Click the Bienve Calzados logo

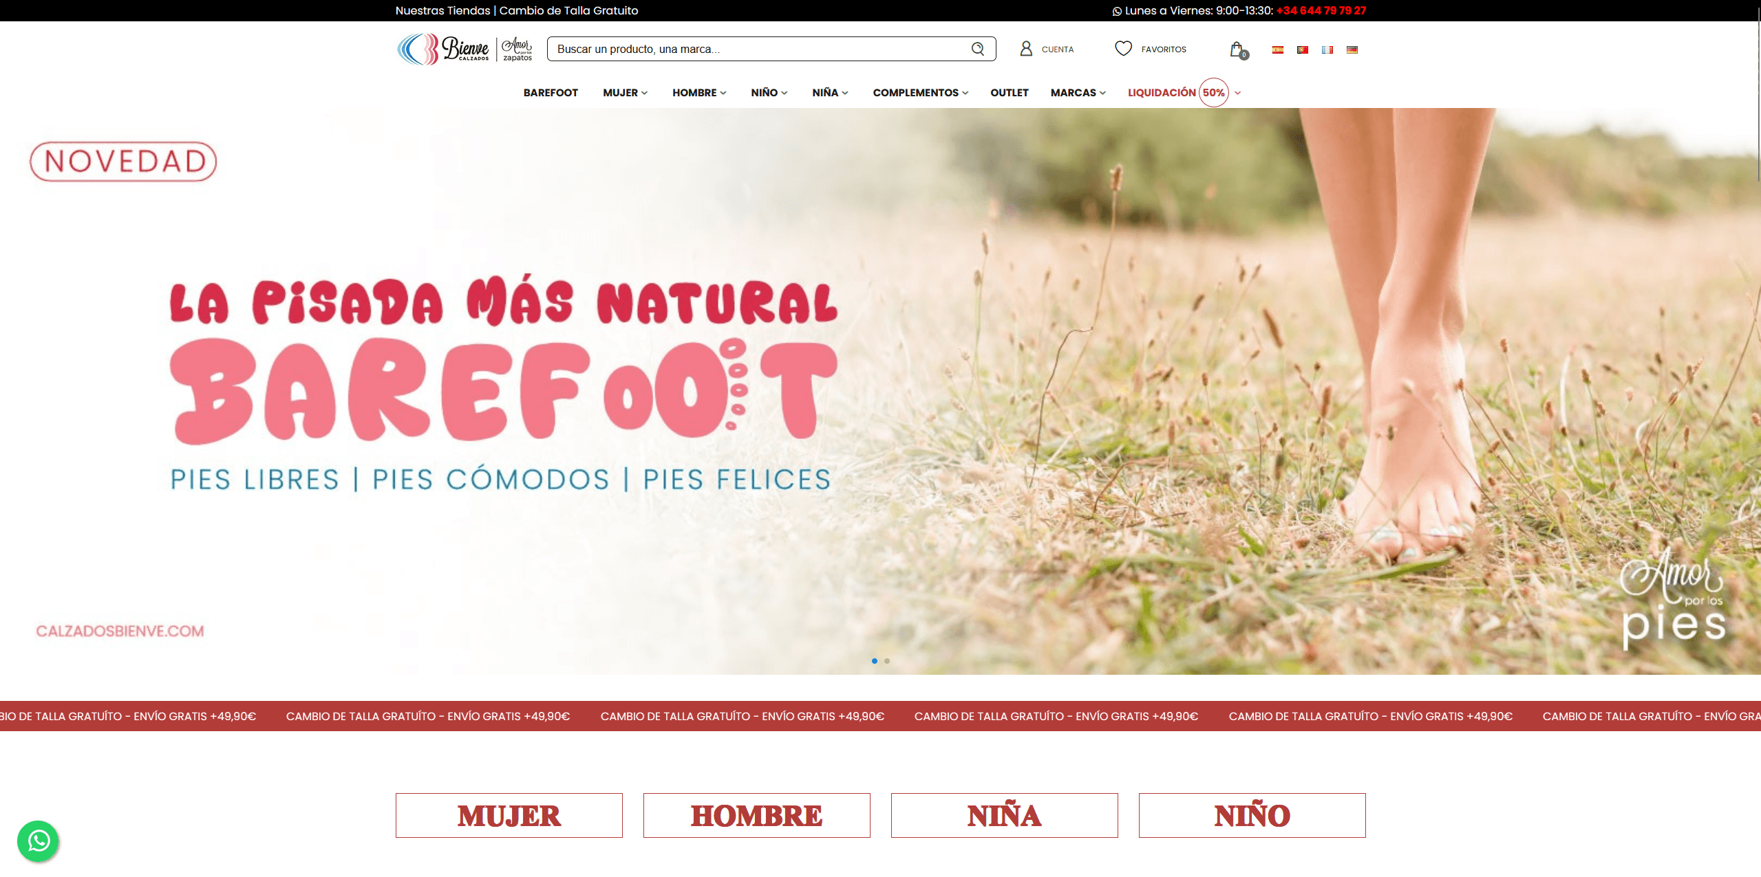point(465,49)
